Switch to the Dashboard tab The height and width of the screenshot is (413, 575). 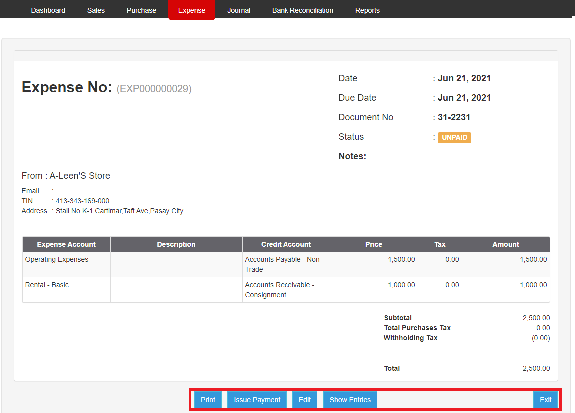(x=48, y=10)
